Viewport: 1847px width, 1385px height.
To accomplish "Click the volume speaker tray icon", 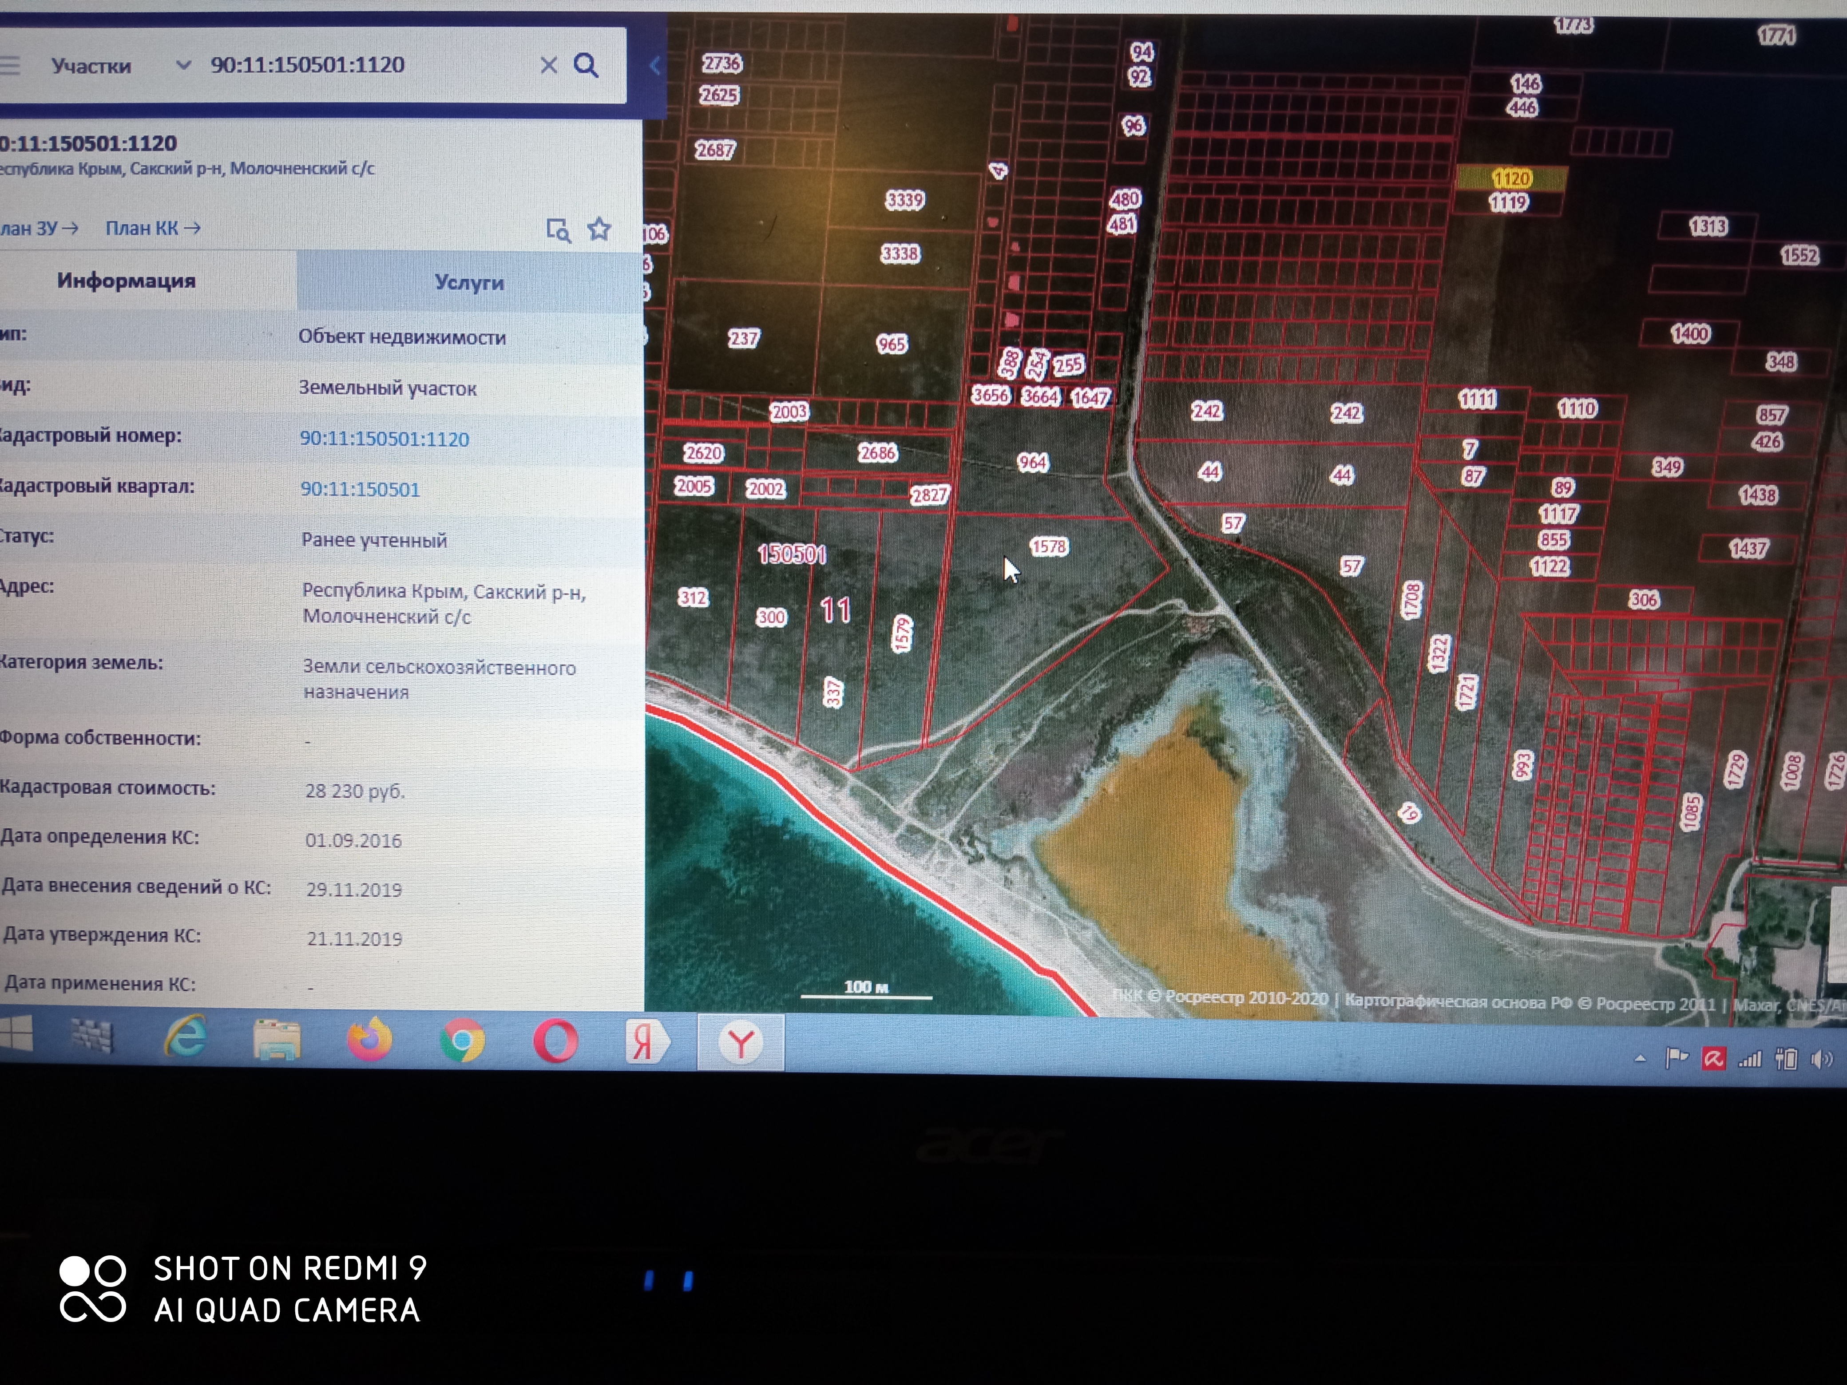I will click(1820, 1060).
